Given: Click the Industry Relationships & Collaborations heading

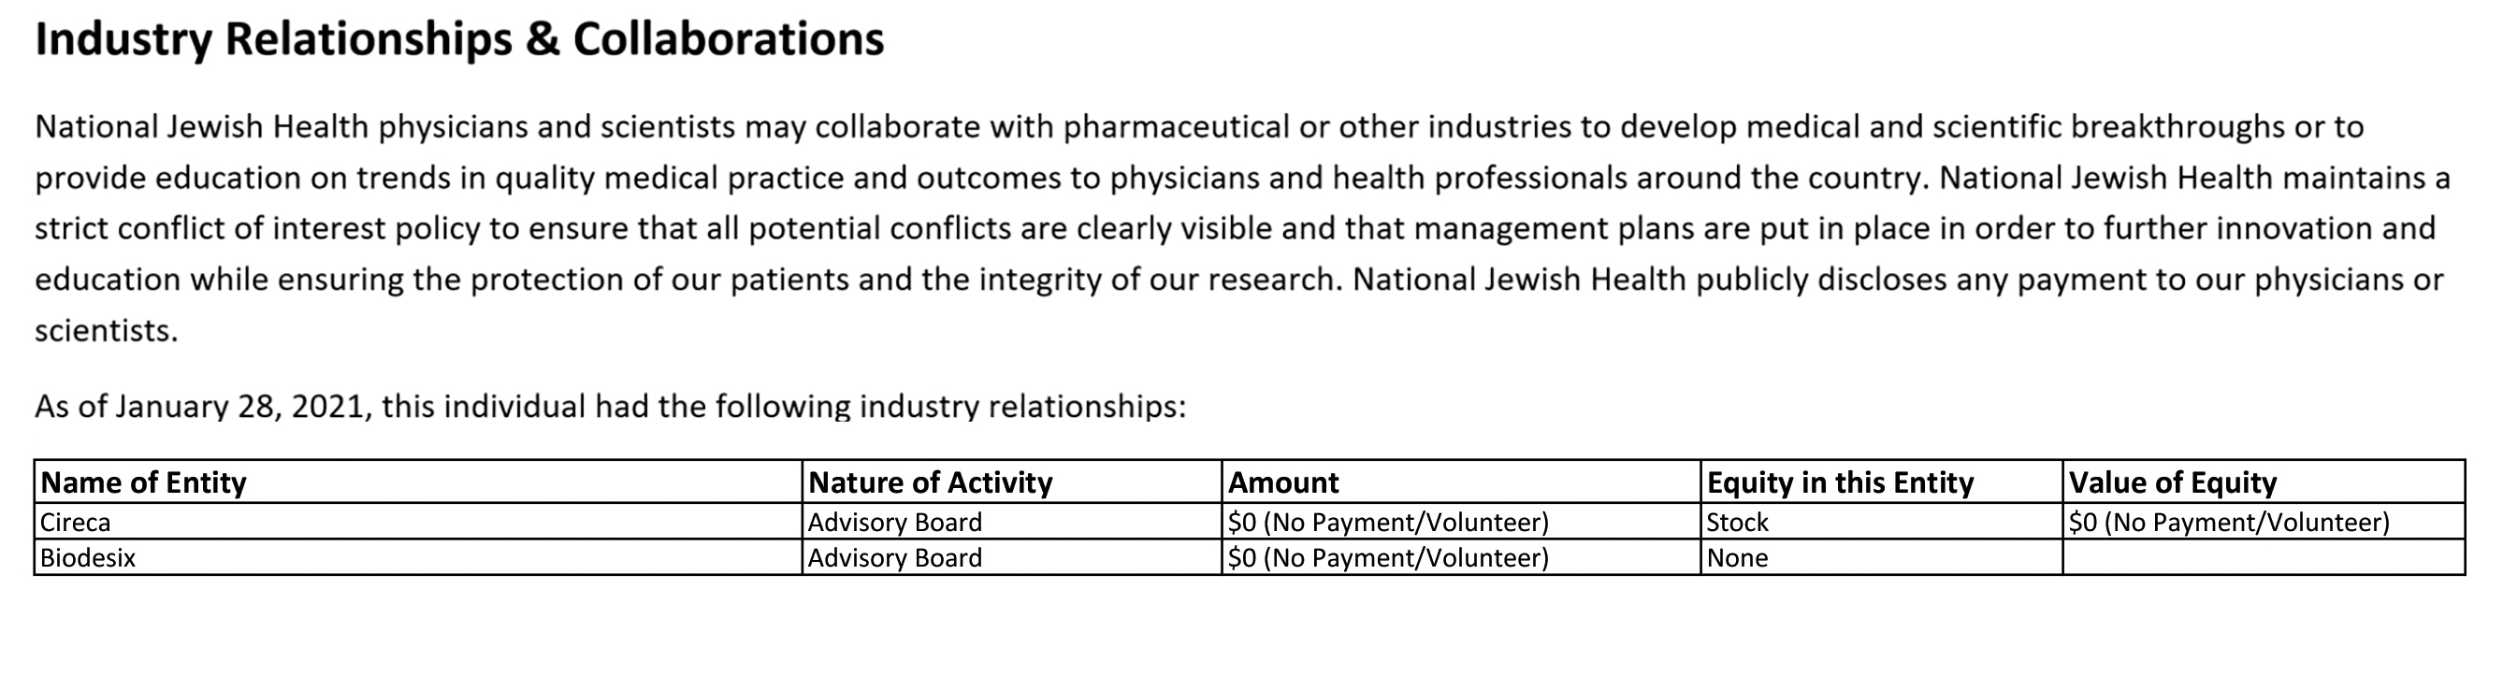Looking at the screenshot, I should click(459, 41).
